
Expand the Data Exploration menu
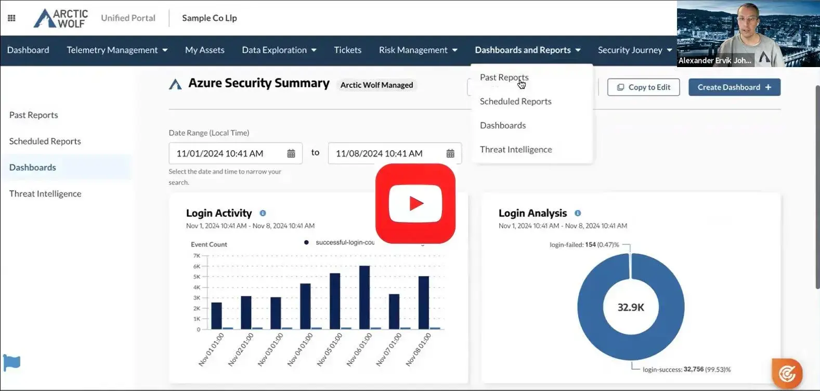point(279,50)
